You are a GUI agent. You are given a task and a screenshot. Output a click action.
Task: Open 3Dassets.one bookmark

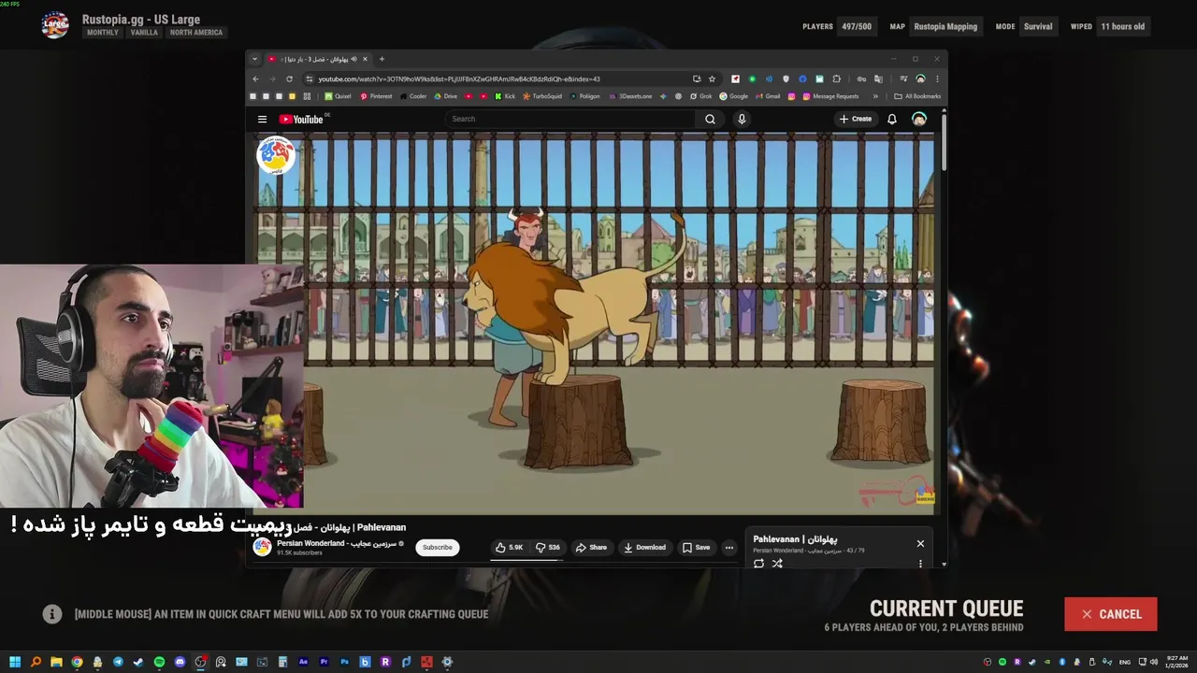(x=630, y=96)
